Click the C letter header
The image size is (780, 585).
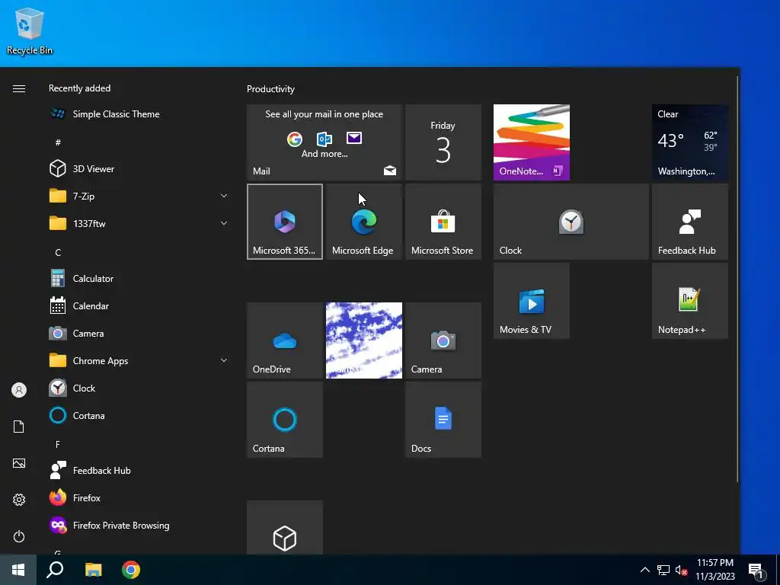(58, 253)
